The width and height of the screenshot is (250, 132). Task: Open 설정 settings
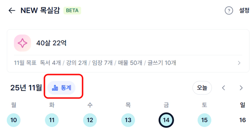tap(244, 11)
